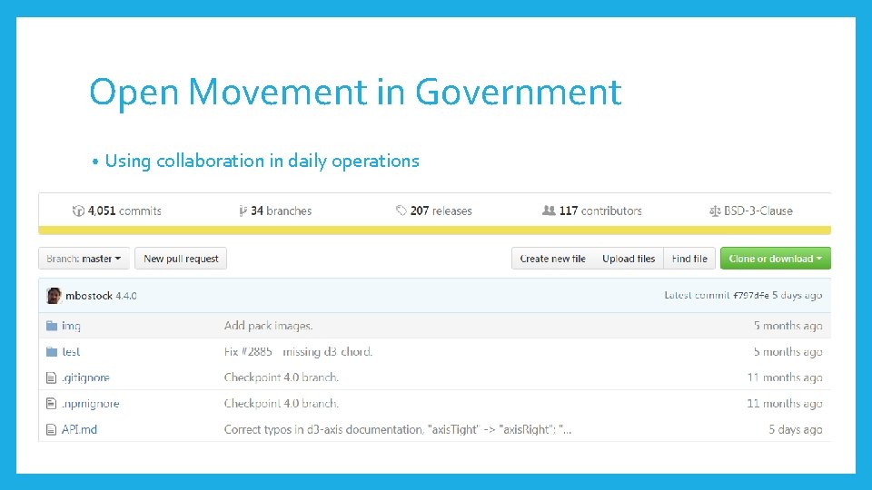
Task: Click the .npmignore file icon
Action: (x=51, y=403)
